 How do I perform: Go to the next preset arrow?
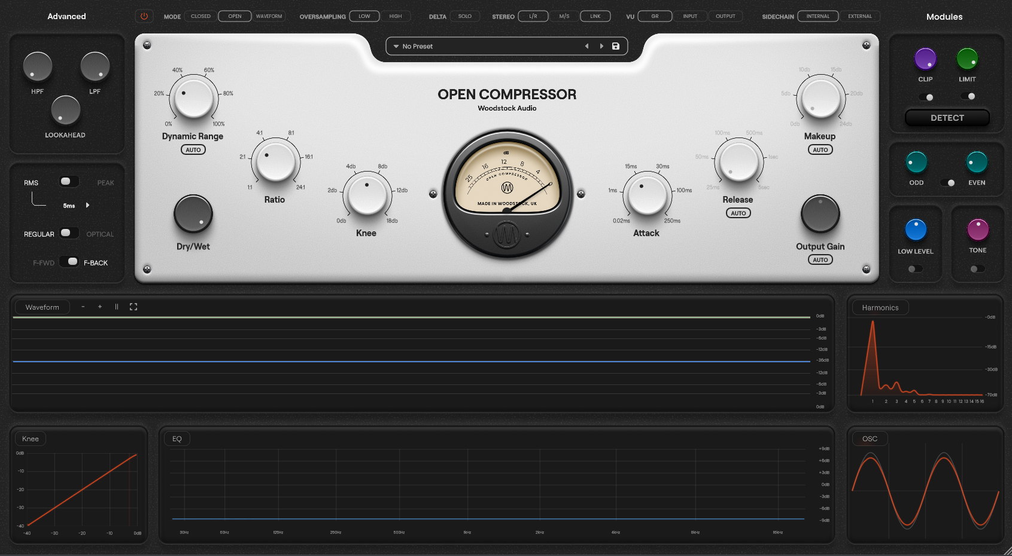pos(601,46)
